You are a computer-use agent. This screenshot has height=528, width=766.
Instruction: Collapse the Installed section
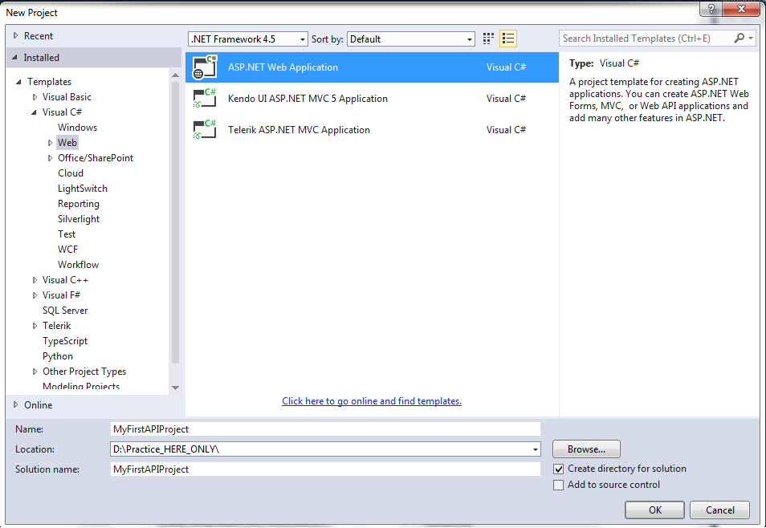click(14, 58)
